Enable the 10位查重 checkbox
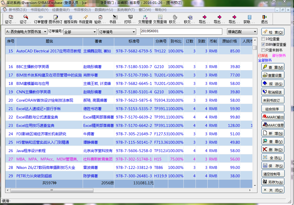The image size is (294, 205). (263, 39)
